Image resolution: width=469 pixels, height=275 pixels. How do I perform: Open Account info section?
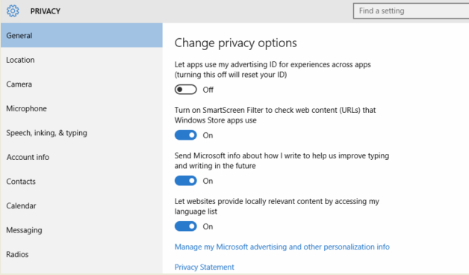[x=81, y=157]
